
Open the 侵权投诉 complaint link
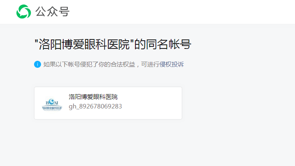point(172,64)
